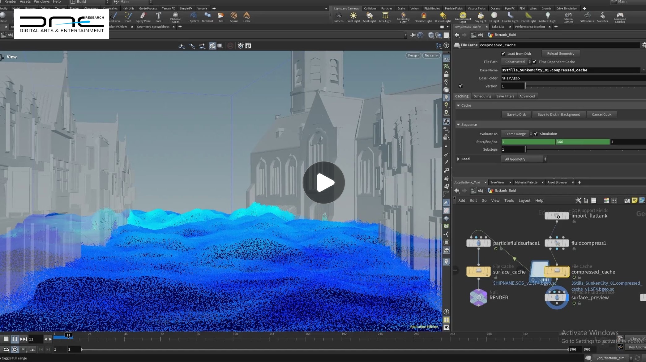Open the Performance Monitor tab
The height and width of the screenshot is (362, 646).
point(530,27)
